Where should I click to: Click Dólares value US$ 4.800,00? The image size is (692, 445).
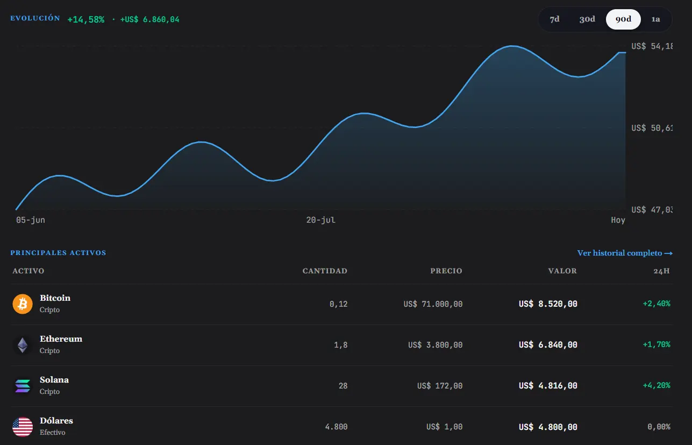tap(548, 427)
